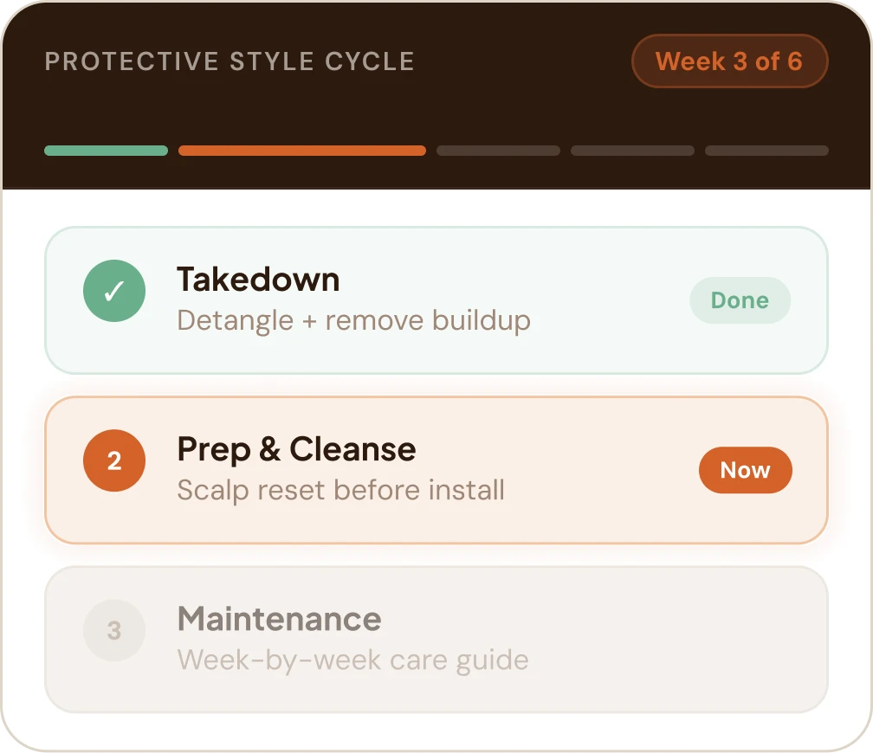This screenshot has height=753, width=873.
Task: Click the checkmark inside the Takedown badge
Action: (x=113, y=291)
